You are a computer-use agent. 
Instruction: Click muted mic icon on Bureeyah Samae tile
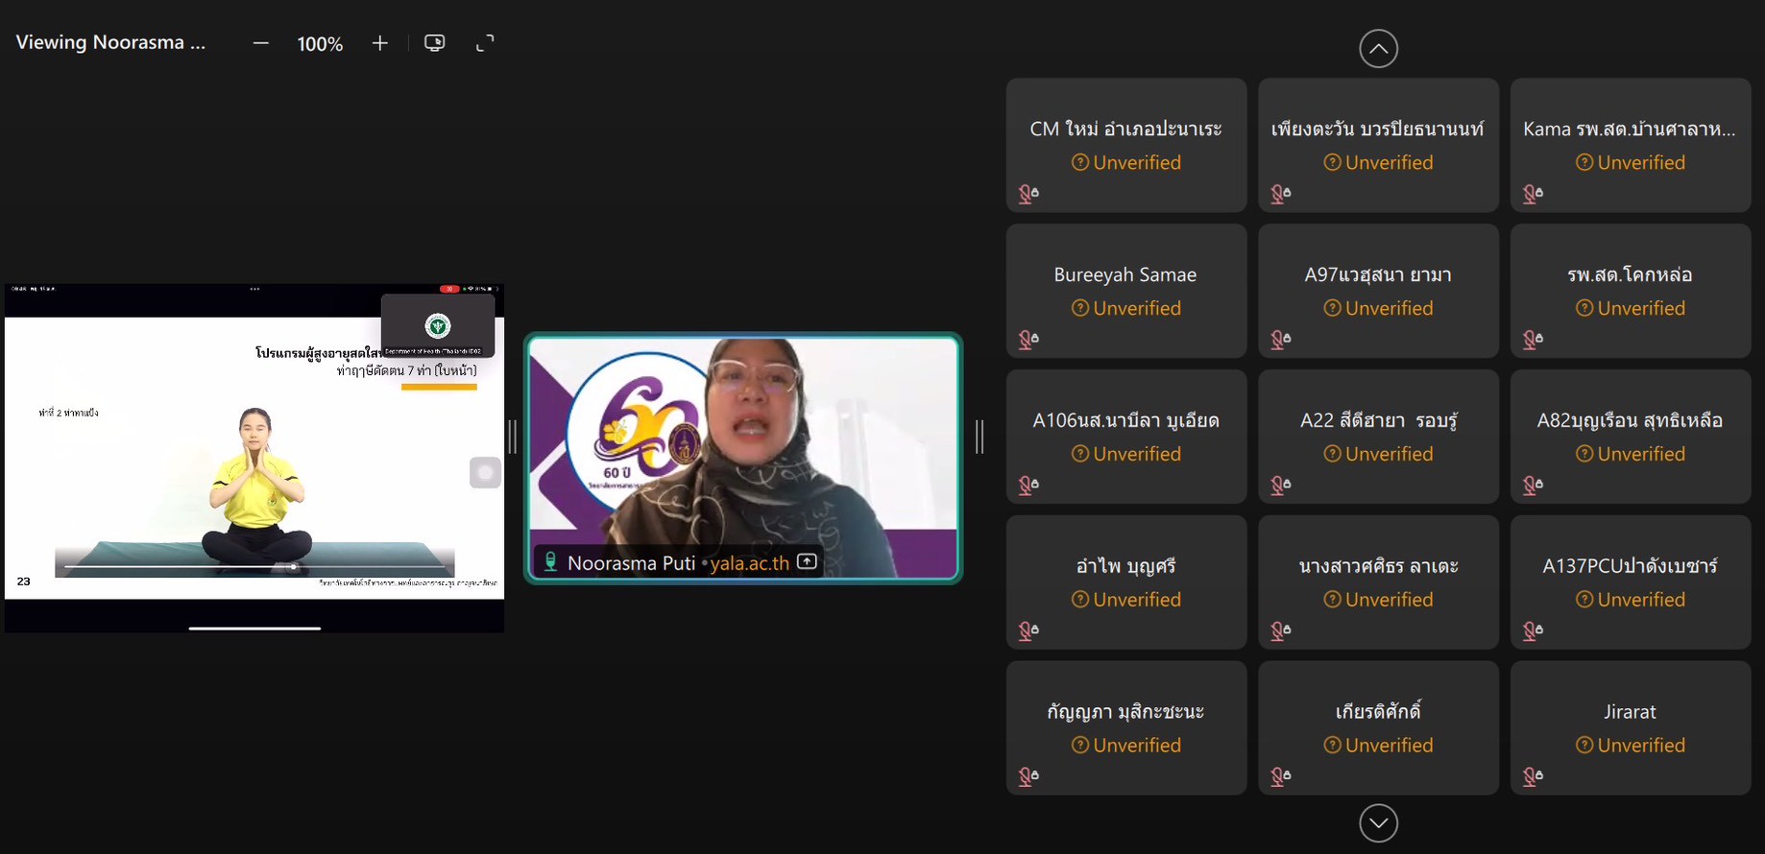[x=1028, y=340]
